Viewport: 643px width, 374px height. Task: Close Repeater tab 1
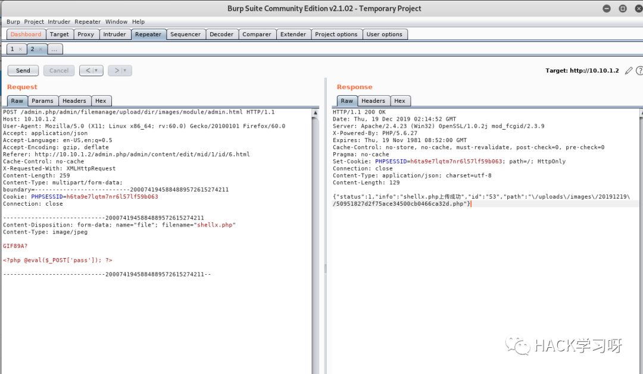(20, 49)
